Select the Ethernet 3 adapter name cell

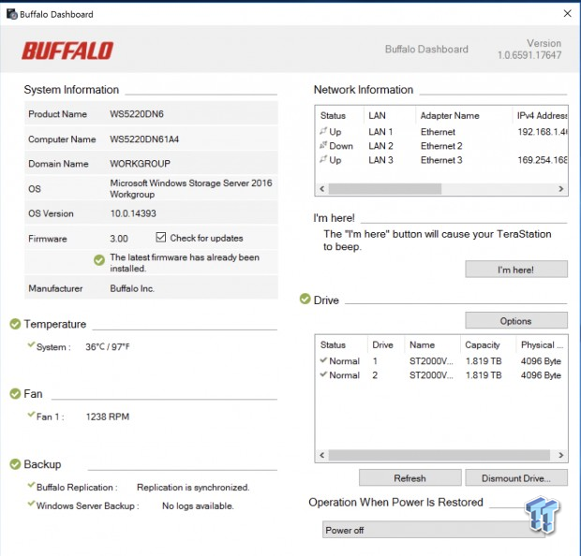[x=441, y=160]
